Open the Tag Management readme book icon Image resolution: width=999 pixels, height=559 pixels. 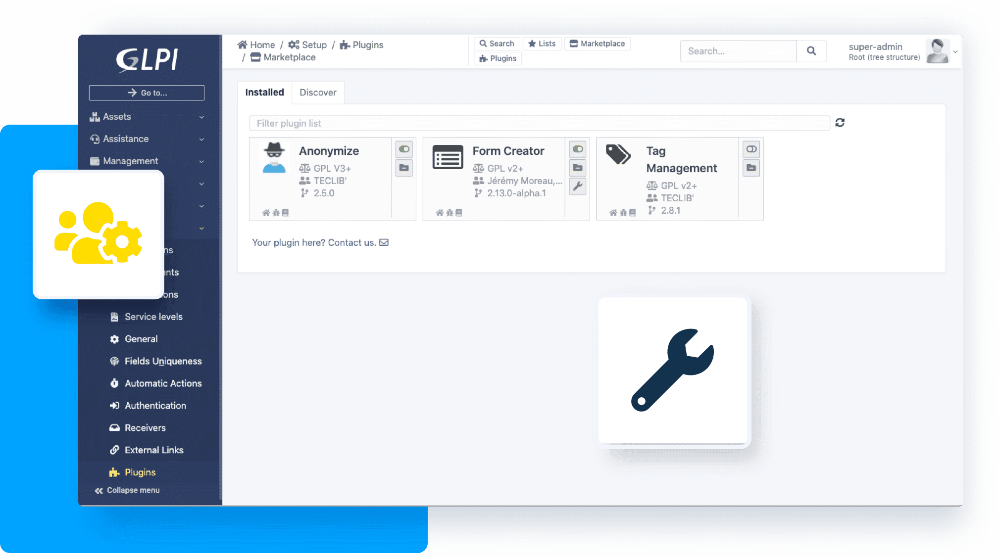point(633,213)
